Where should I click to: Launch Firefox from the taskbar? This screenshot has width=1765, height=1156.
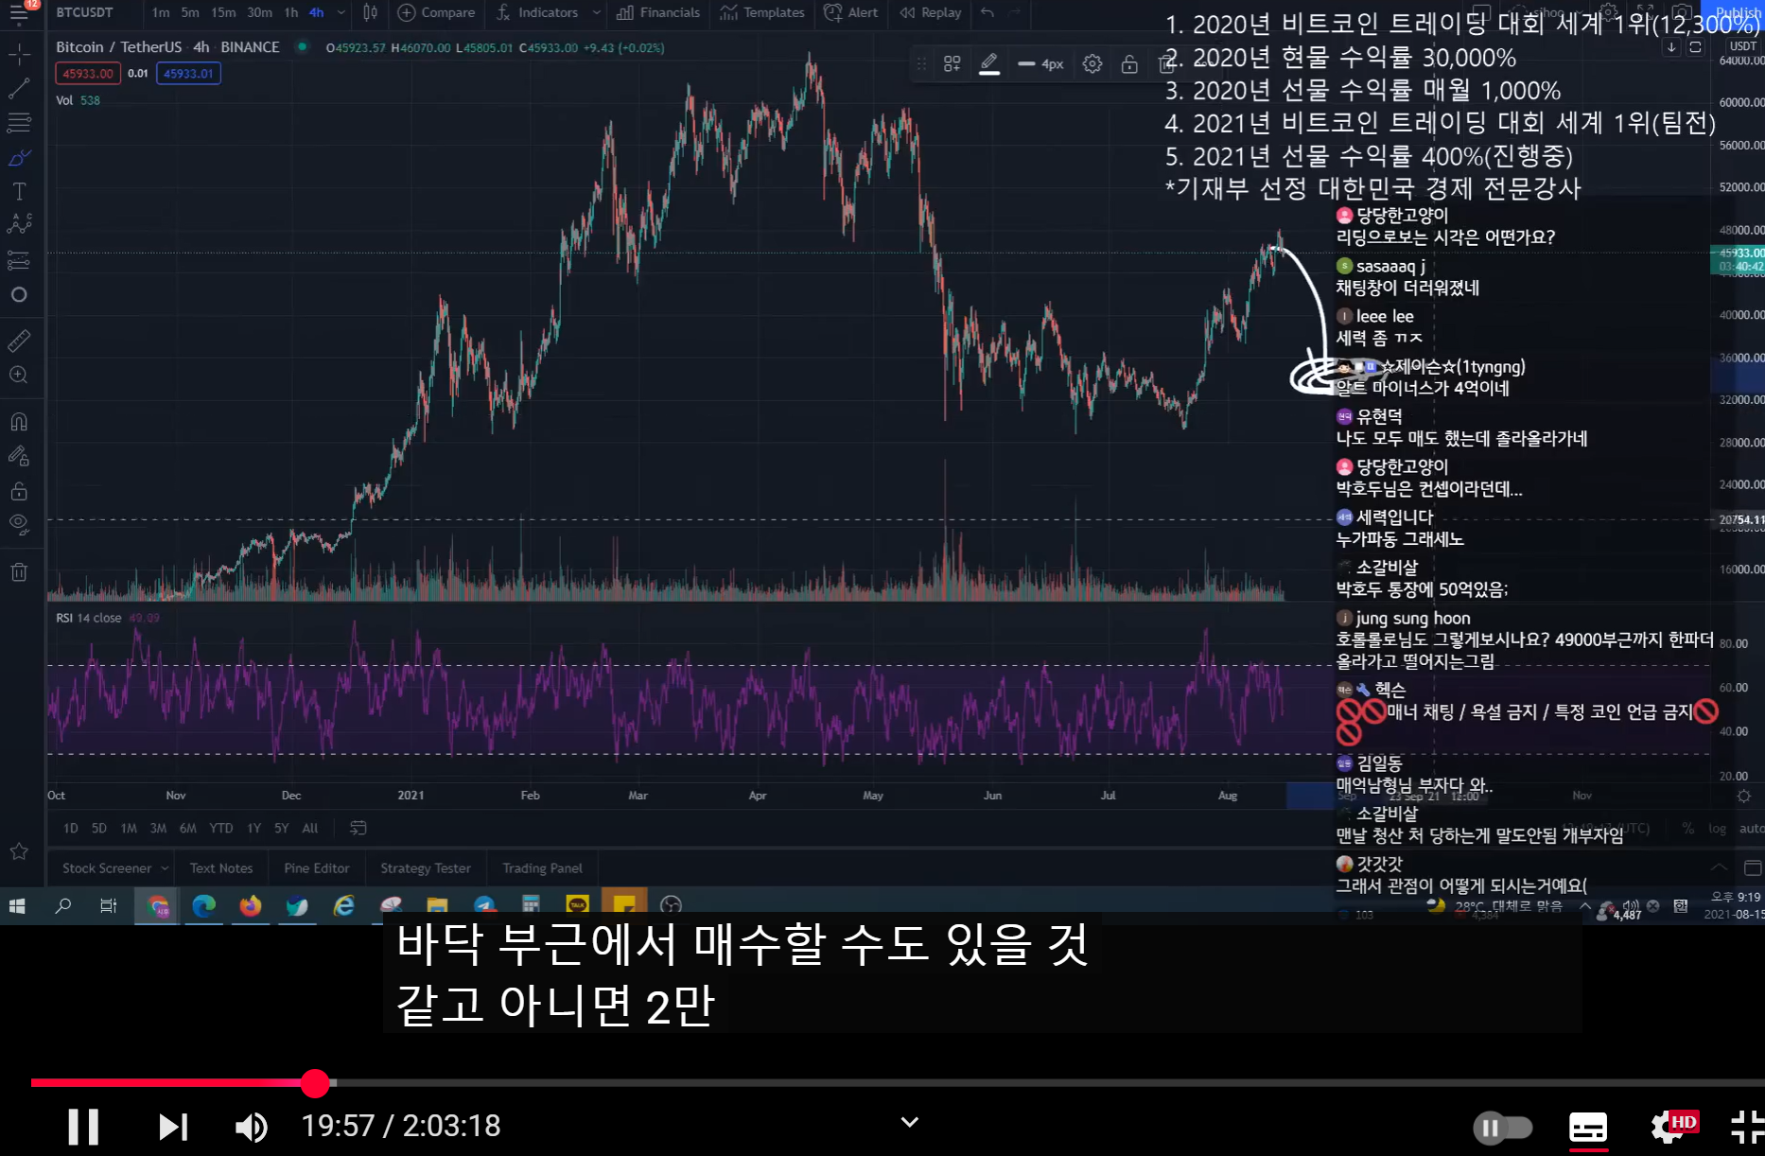pos(250,906)
